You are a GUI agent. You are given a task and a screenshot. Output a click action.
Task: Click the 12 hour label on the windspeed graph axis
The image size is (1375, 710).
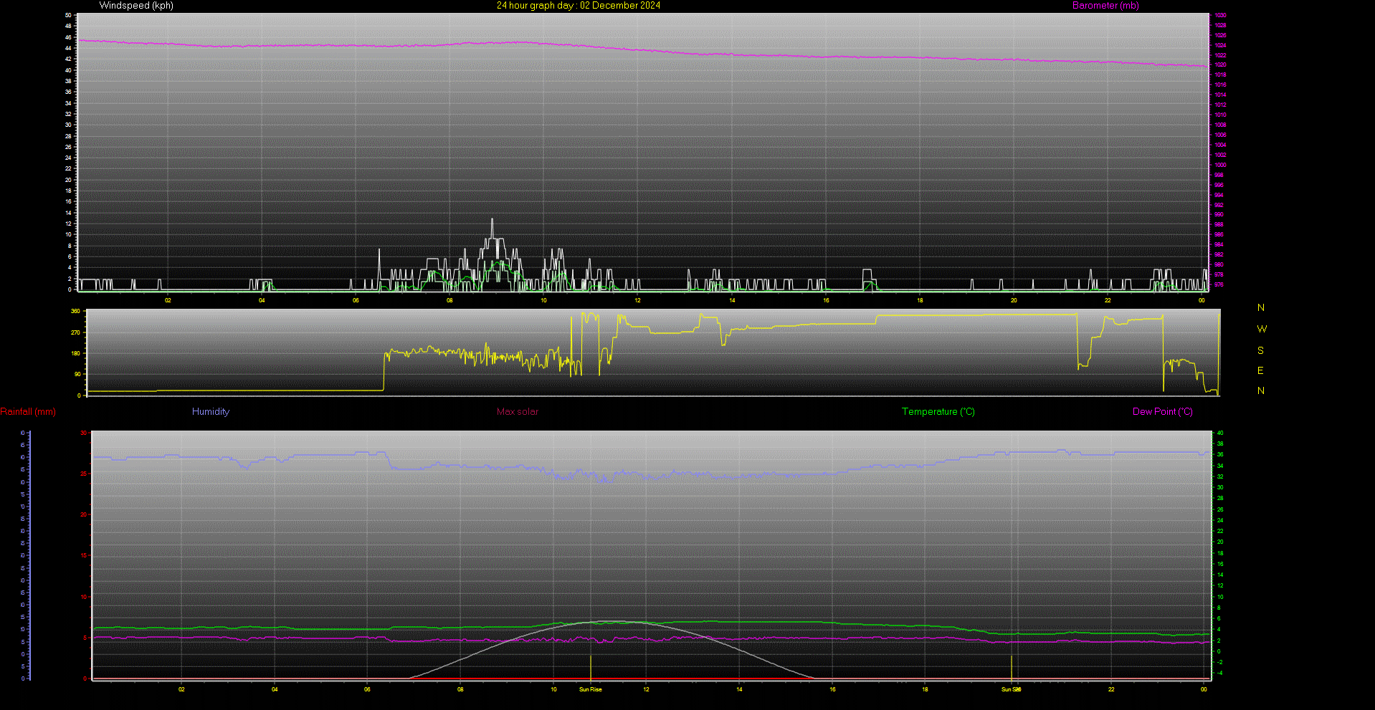click(x=637, y=300)
